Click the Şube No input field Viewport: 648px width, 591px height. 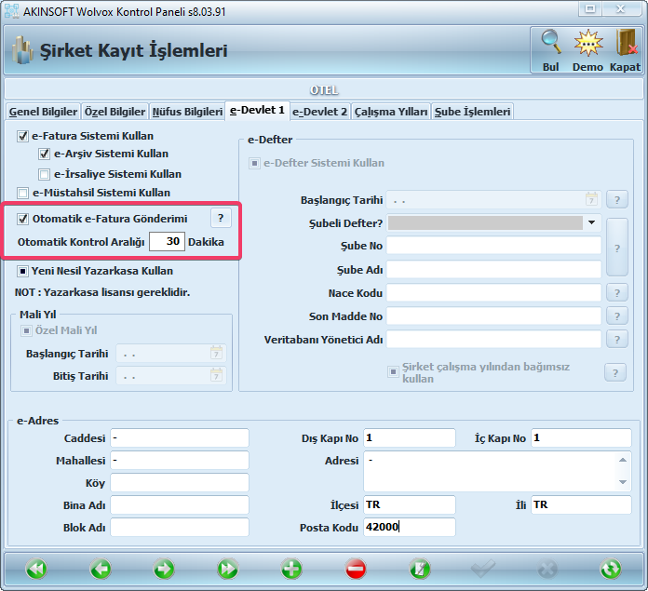coord(493,246)
